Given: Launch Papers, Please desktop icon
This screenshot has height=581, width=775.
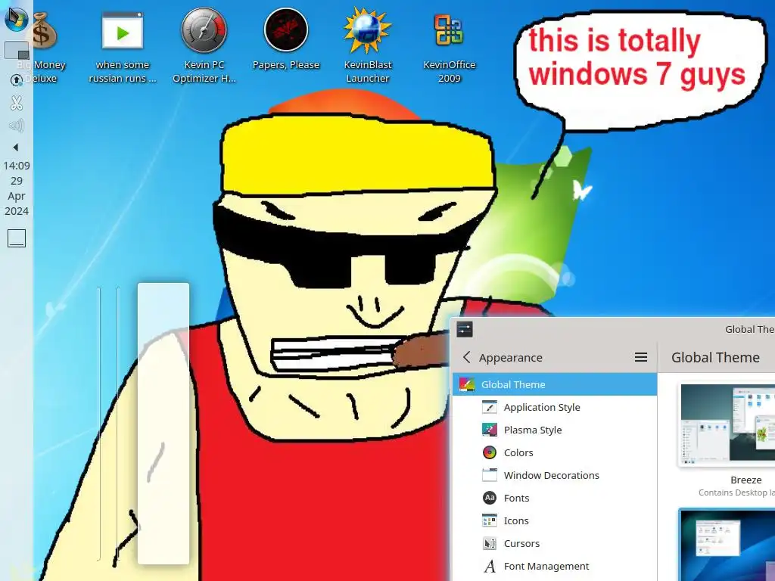Looking at the screenshot, I should pos(285,41).
